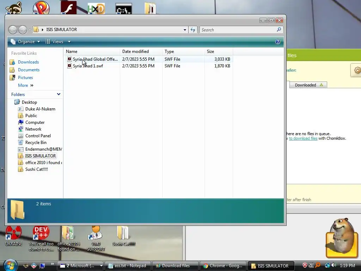The height and width of the screenshot is (271, 361).
Task: Click the volume icon in system tray
Action: pos(334,265)
